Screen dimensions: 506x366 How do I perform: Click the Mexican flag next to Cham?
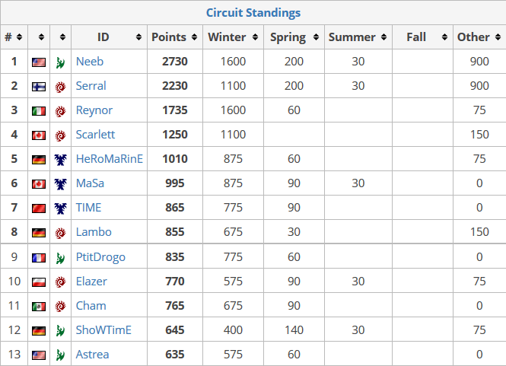(x=39, y=307)
